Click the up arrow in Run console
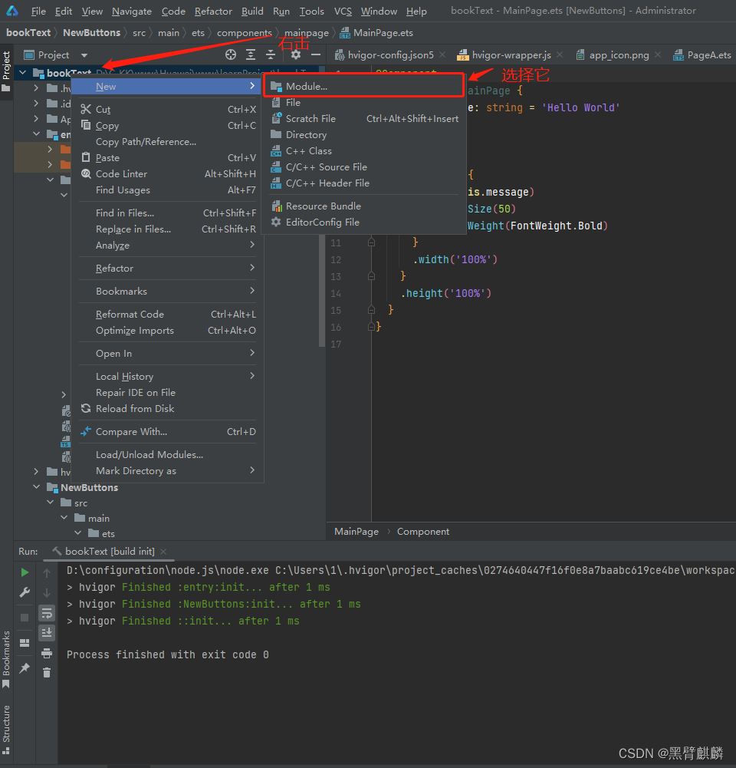The image size is (736, 768). coord(47,572)
